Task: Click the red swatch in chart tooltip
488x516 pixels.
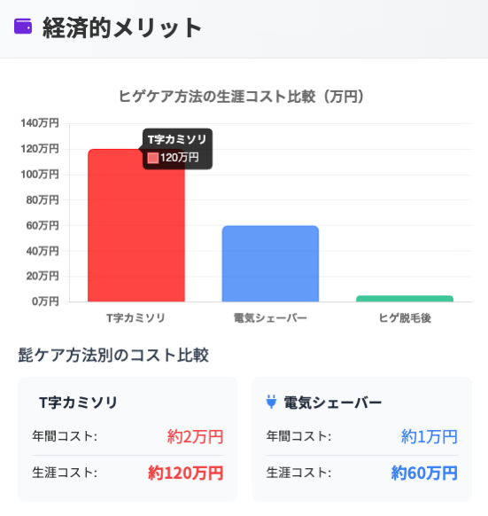Action: 153,158
